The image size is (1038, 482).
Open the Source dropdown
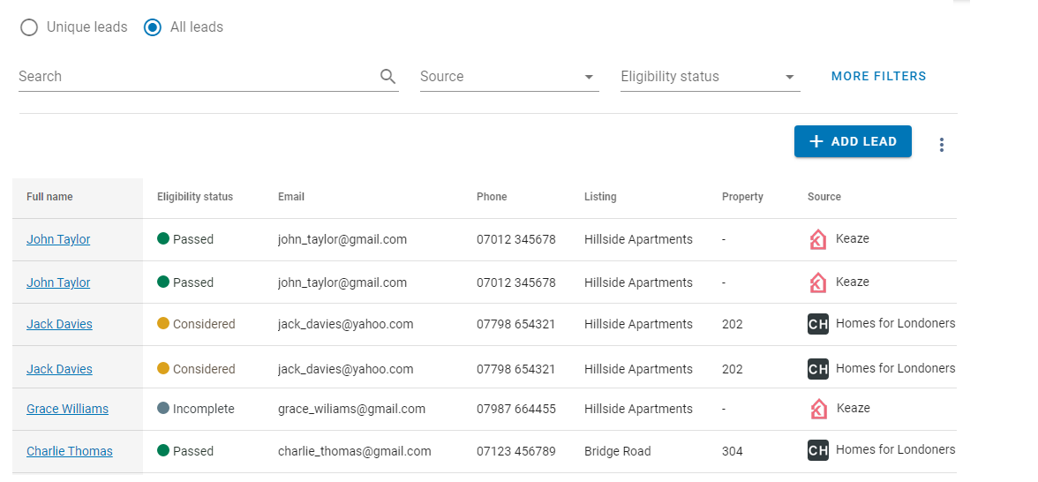click(509, 76)
